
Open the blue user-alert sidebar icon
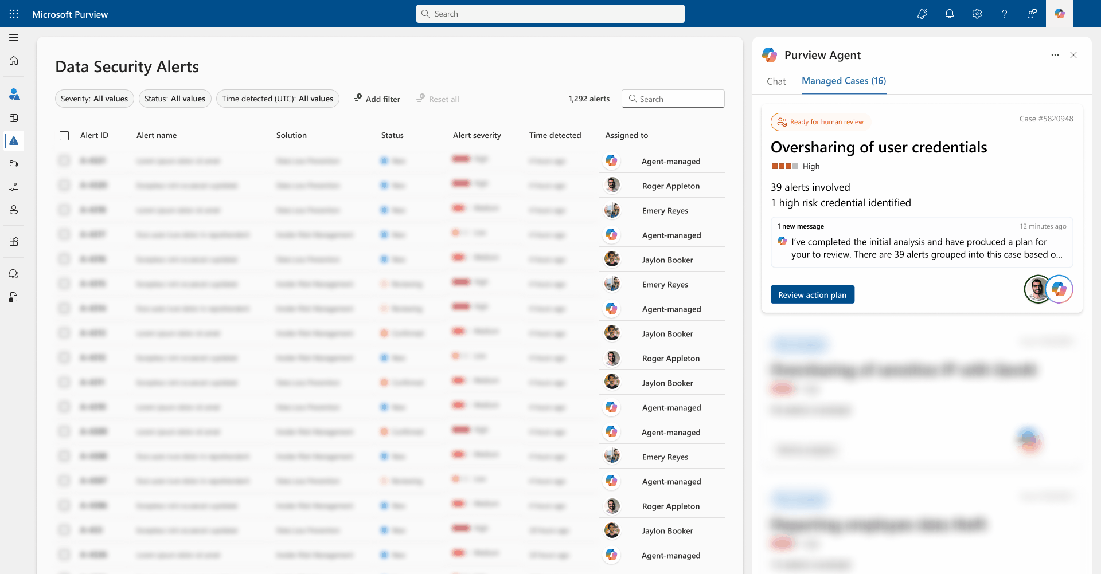point(14,95)
